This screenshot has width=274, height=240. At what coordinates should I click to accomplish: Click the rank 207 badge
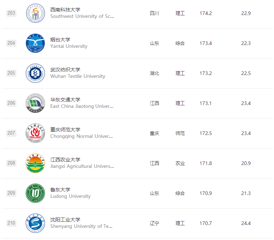pos(11,133)
